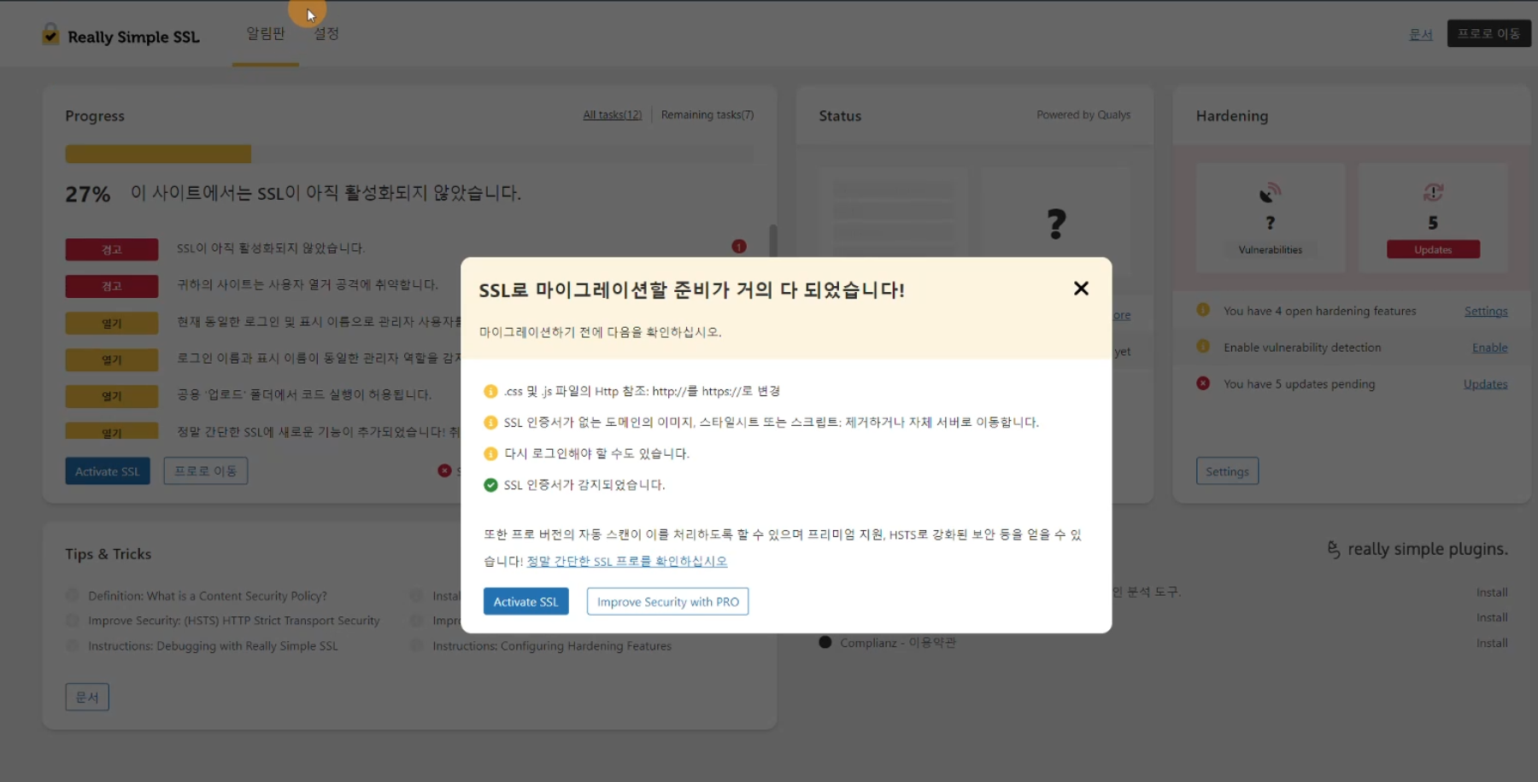Click green check icon for SSL 인증서 감지
Viewport: 1538px width, 782px height.
point(490,485)
